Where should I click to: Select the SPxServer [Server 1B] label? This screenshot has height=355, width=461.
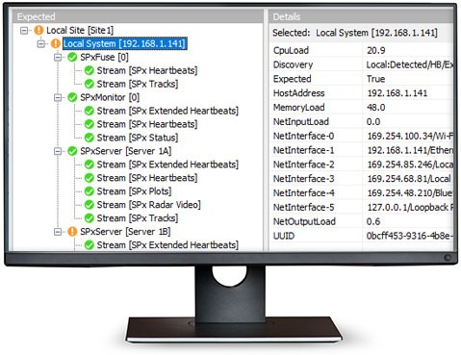(125, 232)
